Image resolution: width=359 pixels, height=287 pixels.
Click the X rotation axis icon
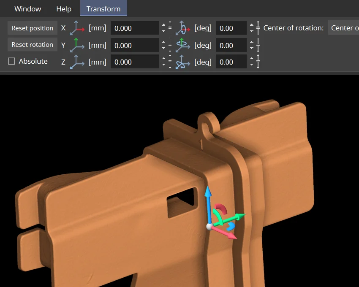(183, 28)
